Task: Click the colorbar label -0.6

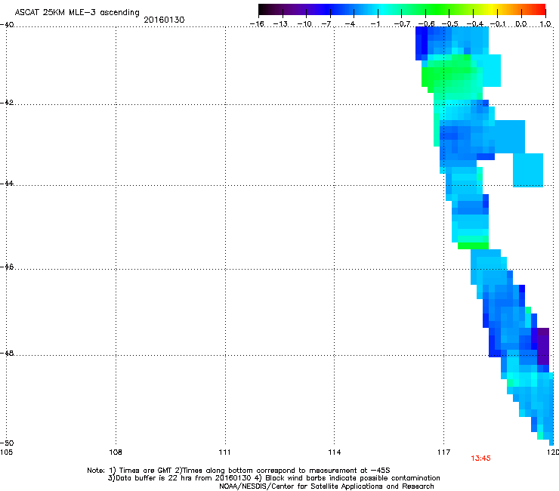Action: 426,24
